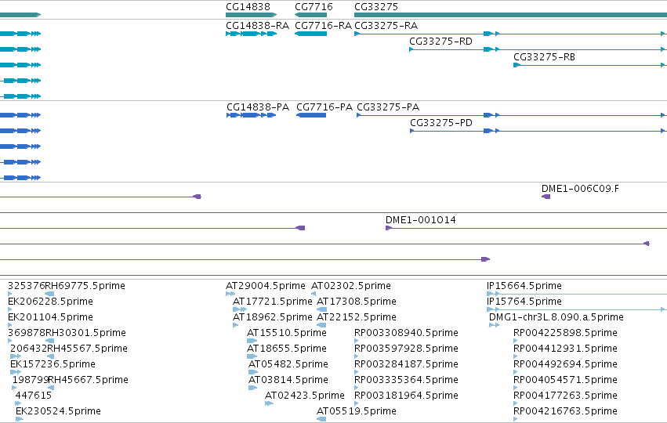The width and height of the screenshot is (667, 423).
Task: Click the CG33275-RA transcript label
Action: click(386, 26)
